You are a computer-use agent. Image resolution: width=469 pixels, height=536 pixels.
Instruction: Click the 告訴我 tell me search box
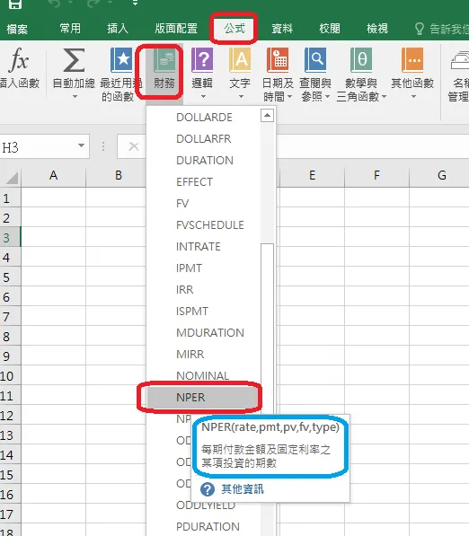pos(449,29)
